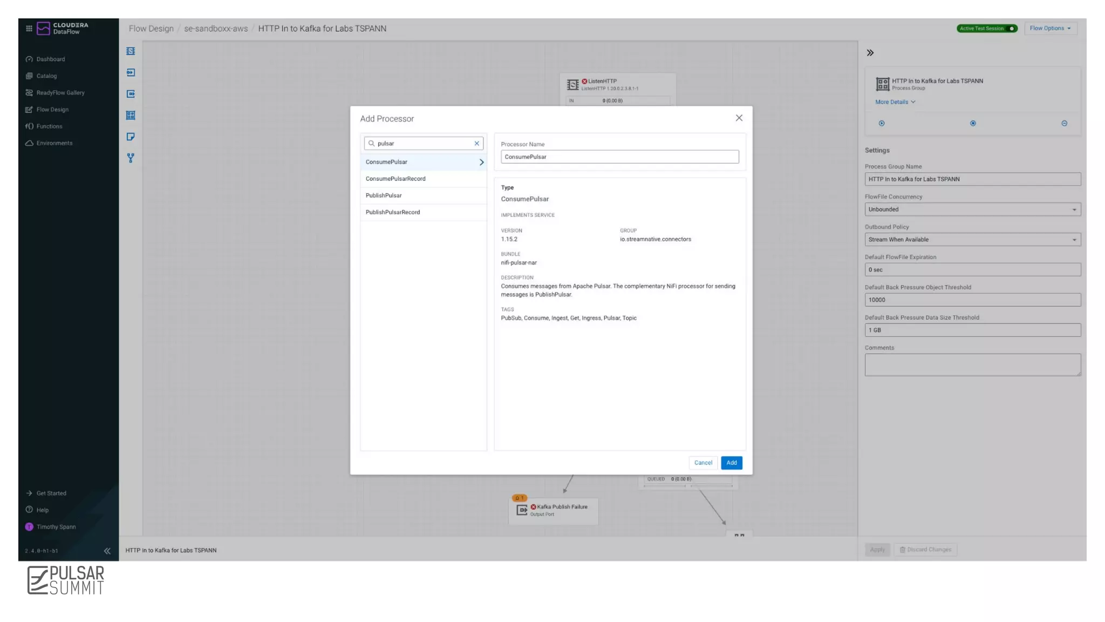Select PublishPulsar processor
The height and width of the screenshot is (622, 1105).
tap(424, 195)
